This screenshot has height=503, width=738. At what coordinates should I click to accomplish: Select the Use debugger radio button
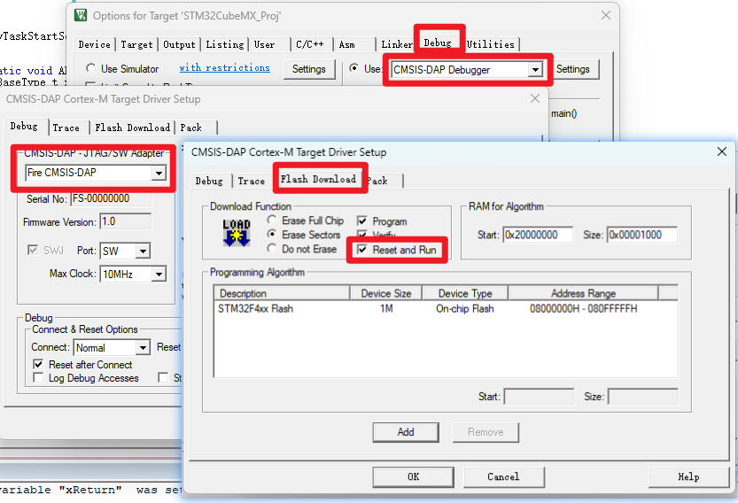(x=354, y=68)
